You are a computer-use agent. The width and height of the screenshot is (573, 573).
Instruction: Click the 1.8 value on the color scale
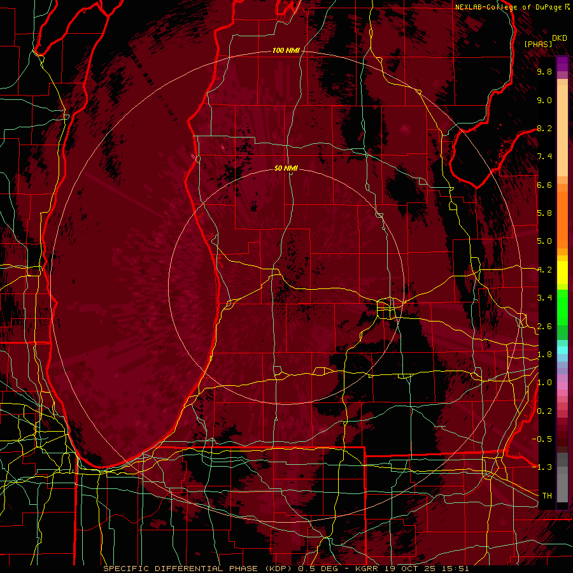point(544,355)
